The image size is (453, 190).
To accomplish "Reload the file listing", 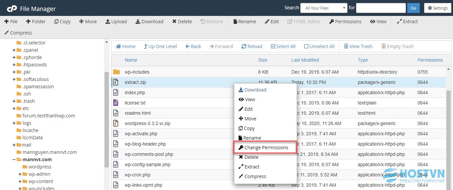I will (252, 46).
